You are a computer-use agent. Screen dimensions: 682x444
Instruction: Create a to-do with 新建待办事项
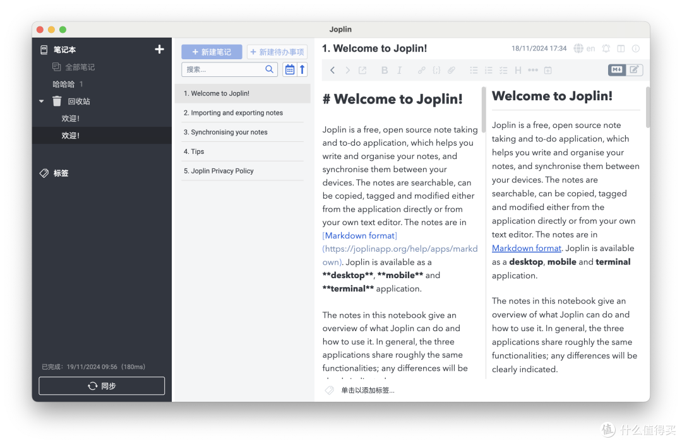coord(277,52)
